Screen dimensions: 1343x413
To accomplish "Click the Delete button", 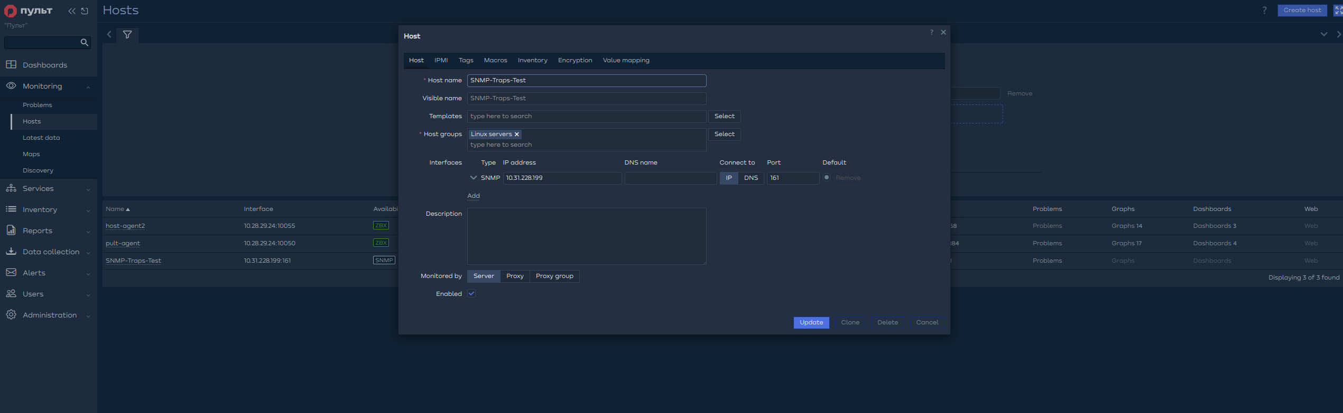I will coord(887,322).
